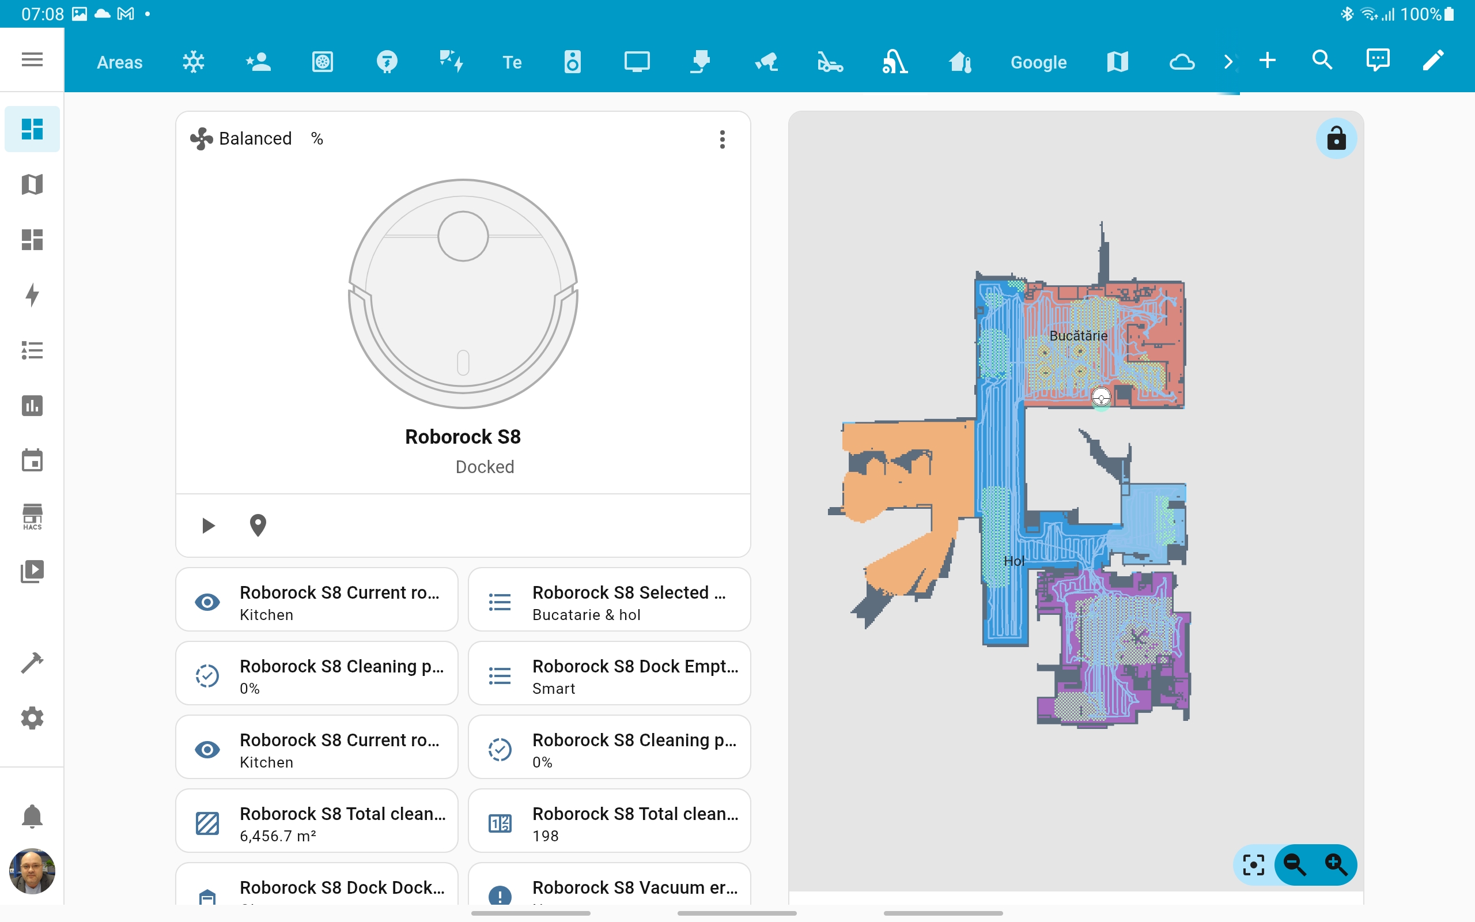
Task: Open your user profile via the avatar
Action: [32, 872]
